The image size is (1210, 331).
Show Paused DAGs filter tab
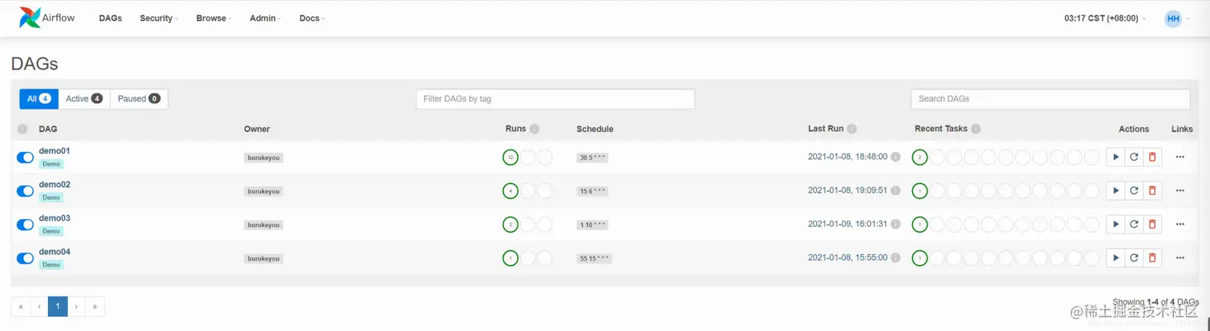coord(138,98)
